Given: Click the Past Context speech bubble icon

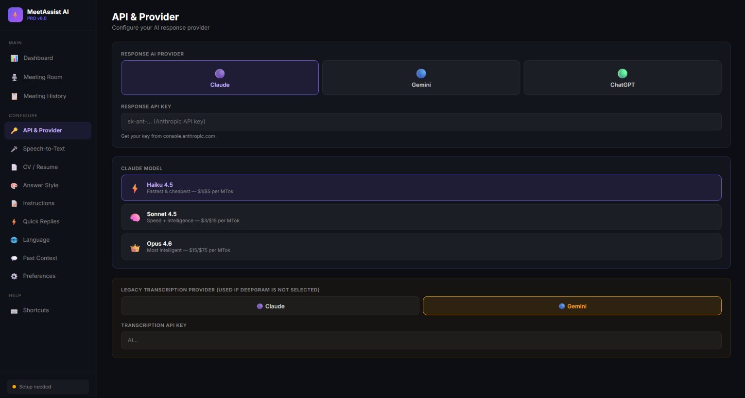Looking at the screenshot, I should click(x=14, y=258).
